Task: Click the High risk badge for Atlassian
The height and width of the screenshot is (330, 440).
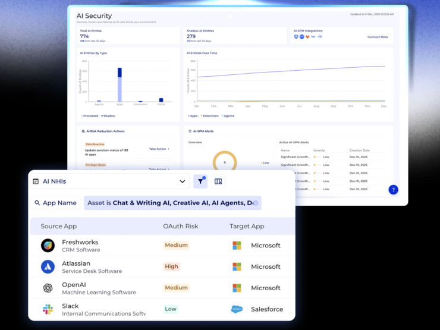Action: click(x=171, y=266)
